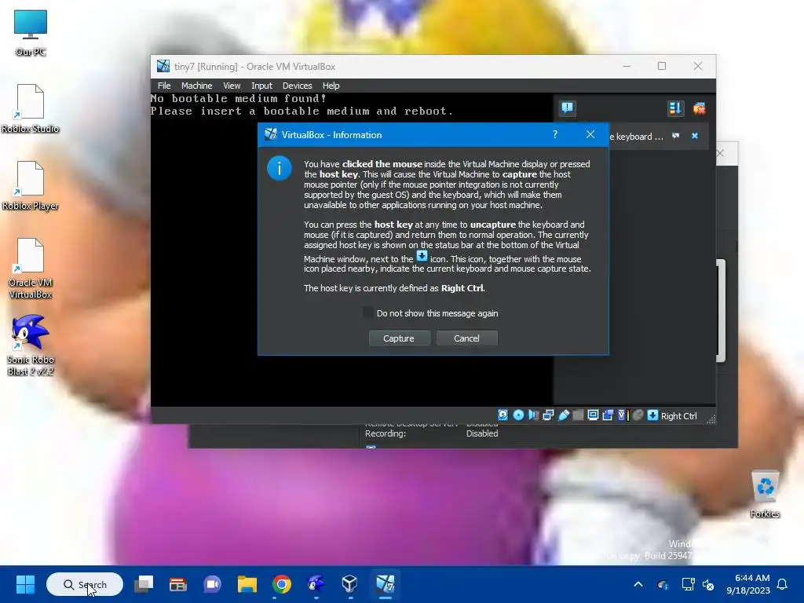Open the Our PC desktop icon
Screen dimensions: 804x603
point(31,33)
